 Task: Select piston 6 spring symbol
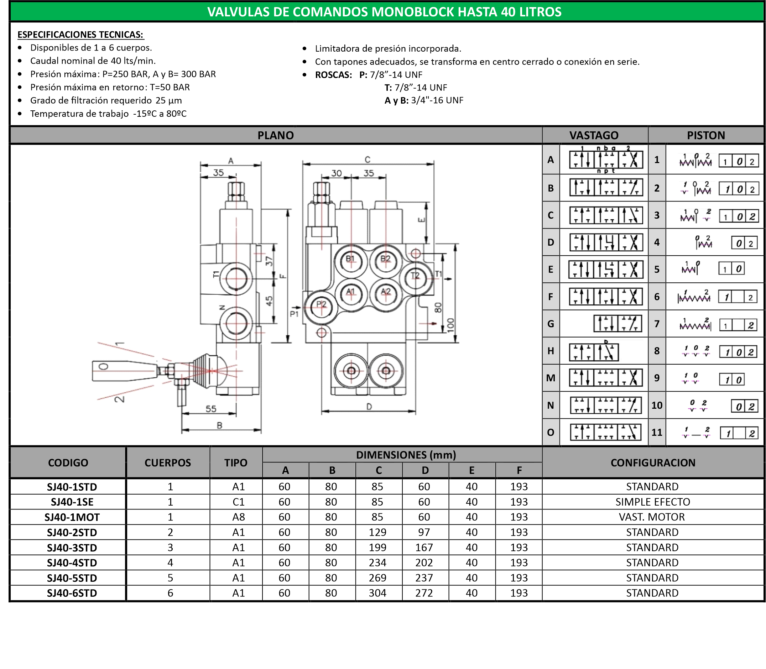694,297
